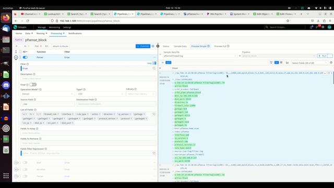Viewport: 334px width, 188px height.
Task: Collapse the first Parser function expander
Action: point(16,57)
